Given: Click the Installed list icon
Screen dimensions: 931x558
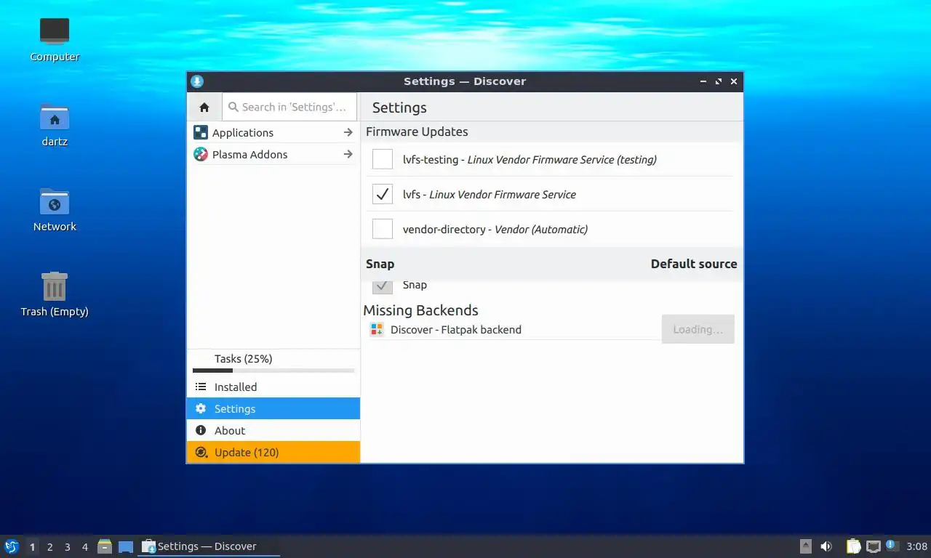Looking at the screenshot, I should (201, 387).
